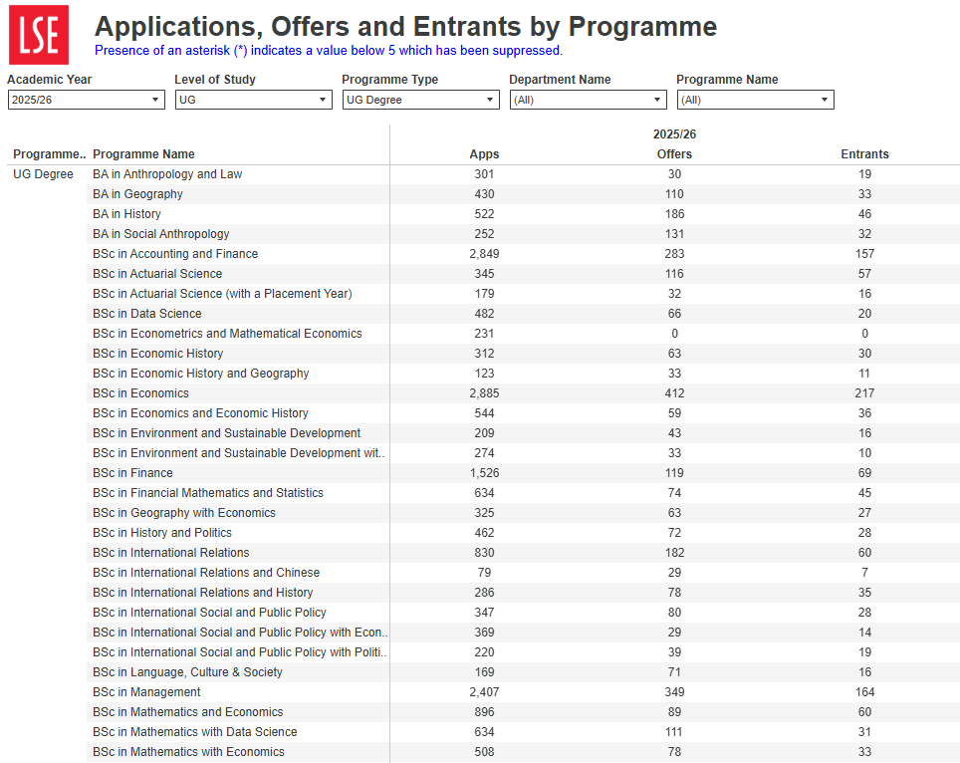The width and height of the screenshot is (960, 763).
Task: Click Apps value 2,849 for Accounting and Finance
Action: (484, 254)
